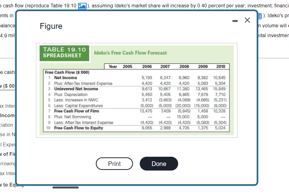
Task: Click the 2006 year column header
Action: click(x=147, y=67)
